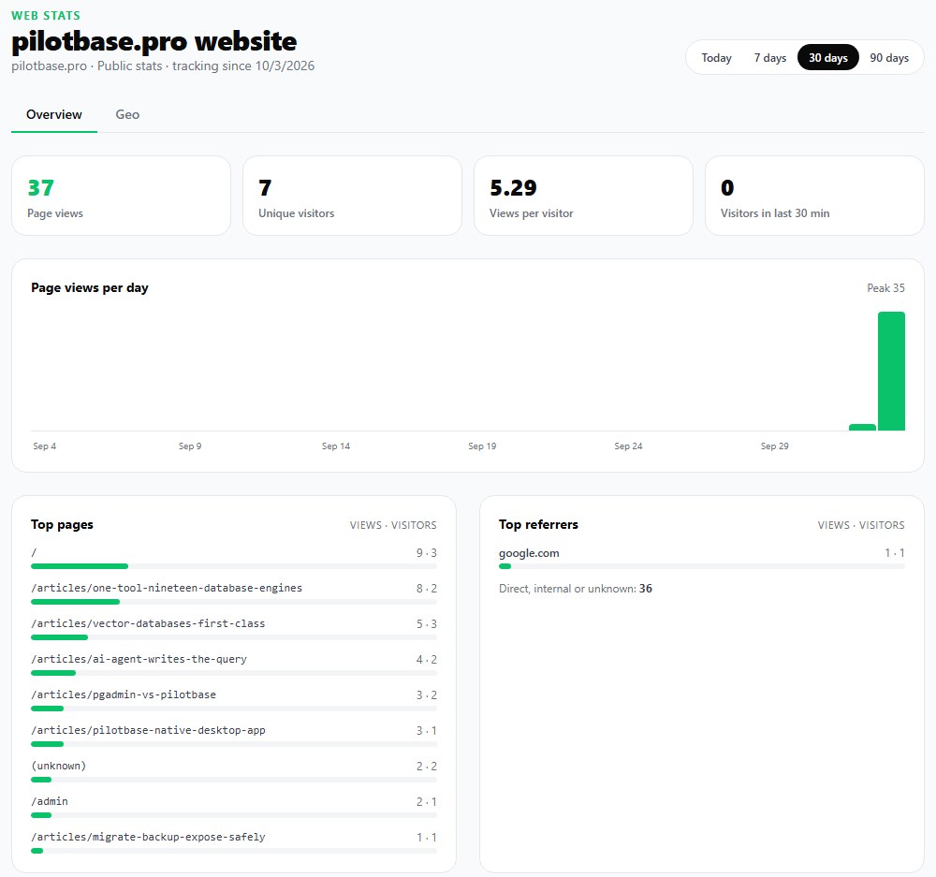Click the 37 Page views card

point(121,196)
